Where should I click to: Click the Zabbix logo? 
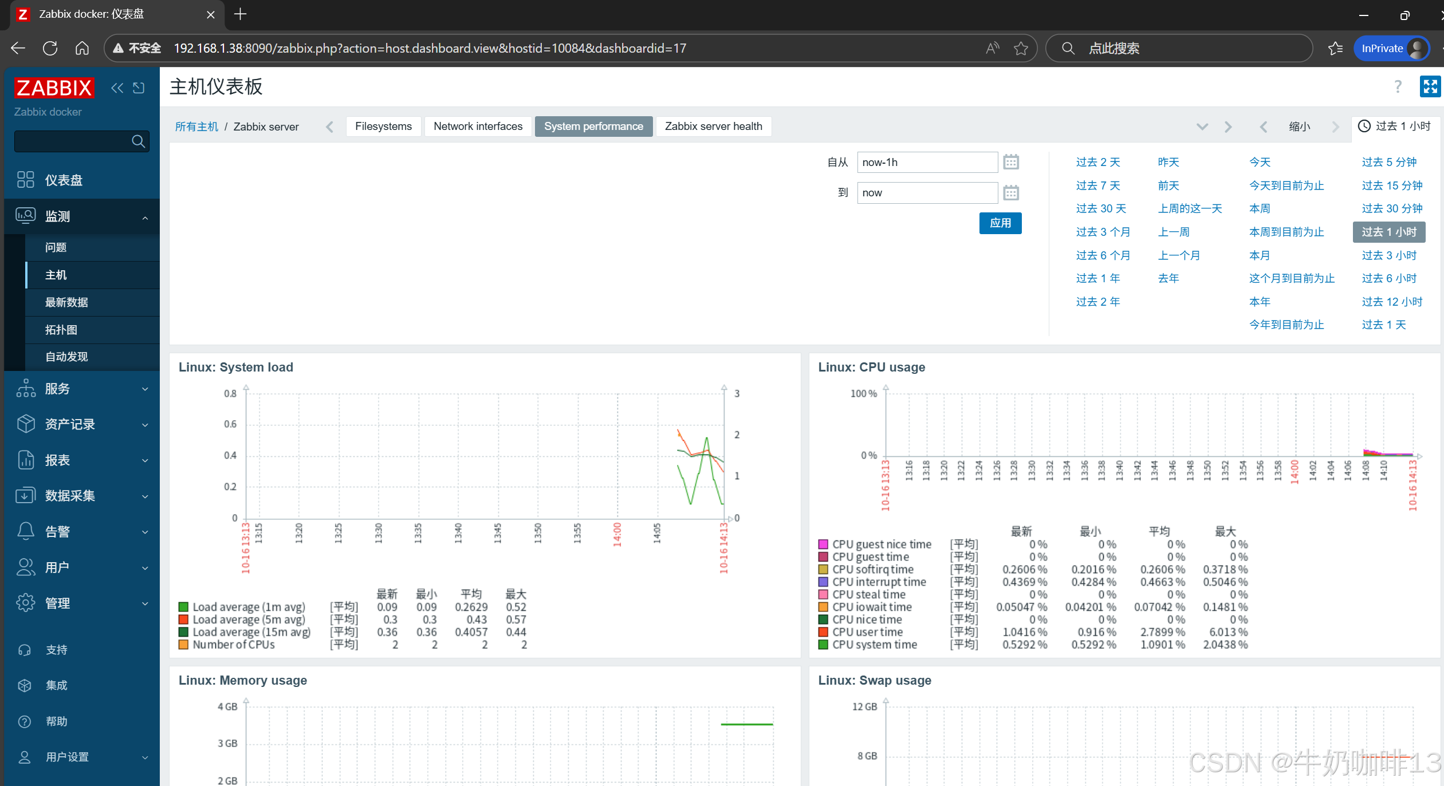click(x=54, y=88)
